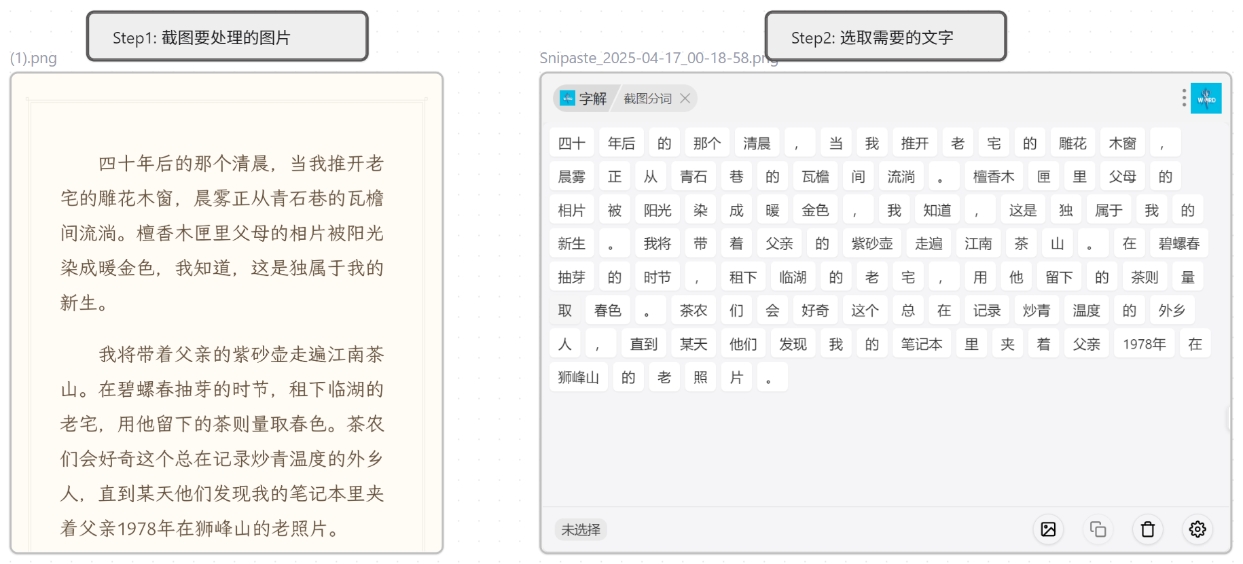The width and height of the screenshot is (1243, 564).
Task: Select the word chip 时节
Action: (x=657, y=277)
